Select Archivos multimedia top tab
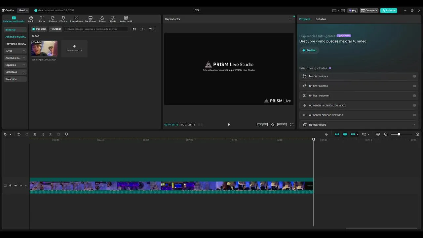Viewport: 423px width, 238px height. (14, 19)
